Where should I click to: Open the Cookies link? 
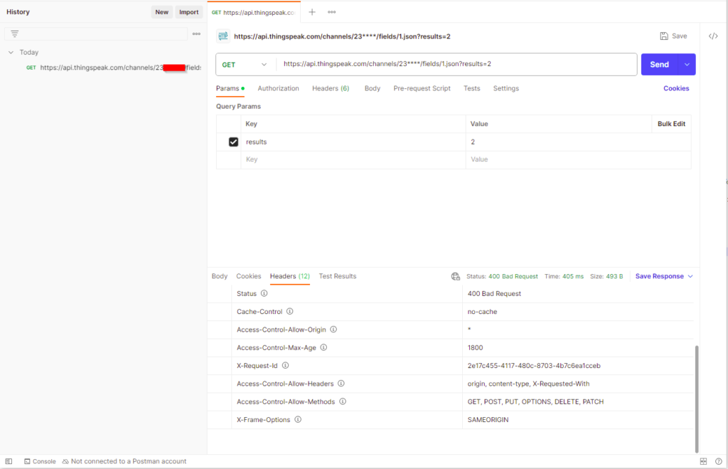pyautogui.click(x=676, y=88)
